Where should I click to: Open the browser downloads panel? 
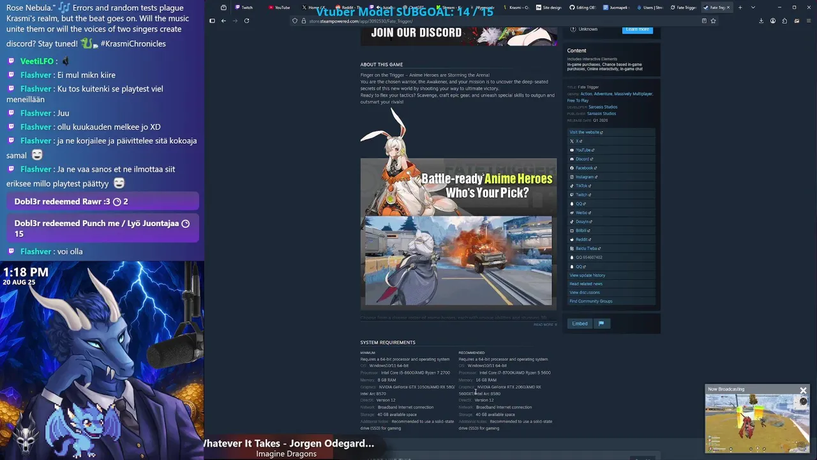click(x=761, y=20)
